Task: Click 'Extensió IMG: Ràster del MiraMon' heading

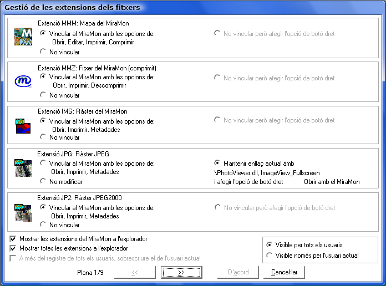Action: point(83,111)
